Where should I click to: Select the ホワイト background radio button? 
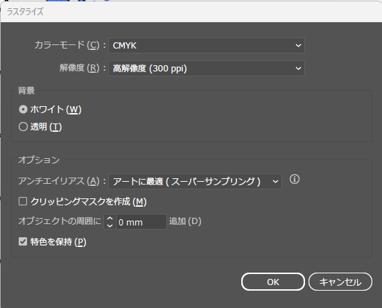pos(23,110)
